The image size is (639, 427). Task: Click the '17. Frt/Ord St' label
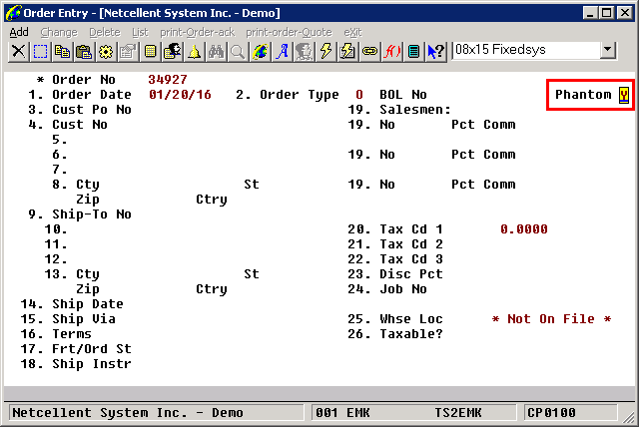76,349
